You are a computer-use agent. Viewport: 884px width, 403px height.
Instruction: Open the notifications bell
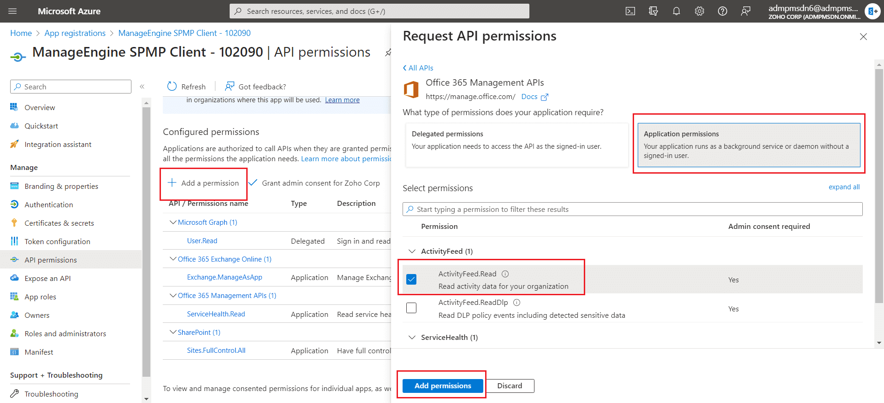pos(676,11)
